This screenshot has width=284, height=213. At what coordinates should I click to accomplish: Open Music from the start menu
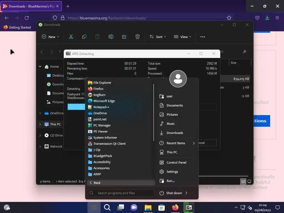point(167,124)
